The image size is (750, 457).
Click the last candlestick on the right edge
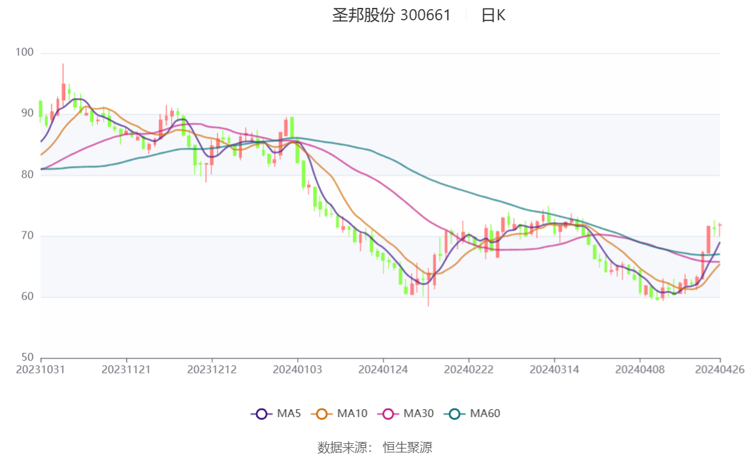pyautogui.click(x=720, y=225)
